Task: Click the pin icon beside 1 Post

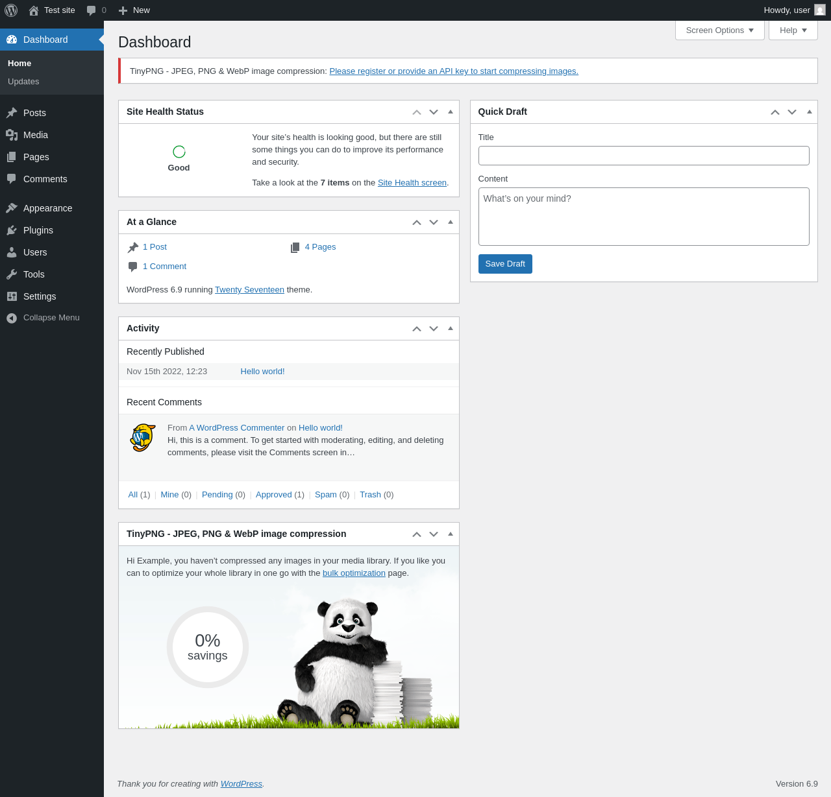Action: 133,247
